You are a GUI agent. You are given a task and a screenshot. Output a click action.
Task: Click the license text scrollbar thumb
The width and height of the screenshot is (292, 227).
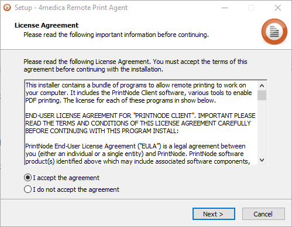click(x=262, y=95)
